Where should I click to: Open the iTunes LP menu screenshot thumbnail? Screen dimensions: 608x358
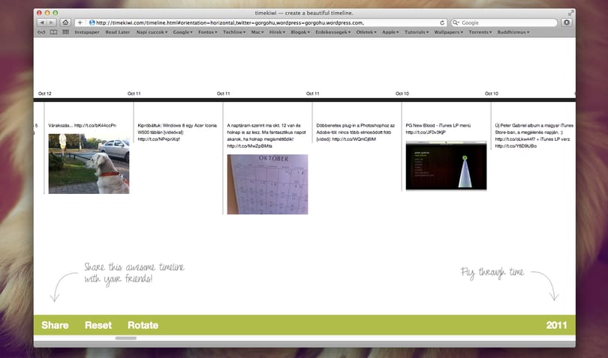[x=446, y=166]
